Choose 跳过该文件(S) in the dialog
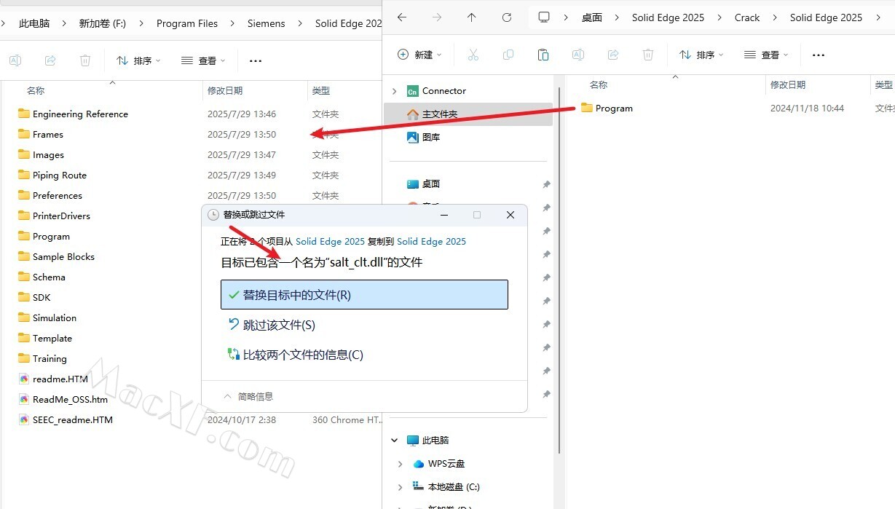The height and width of the screenshot is (509, 895). (272, 325)
